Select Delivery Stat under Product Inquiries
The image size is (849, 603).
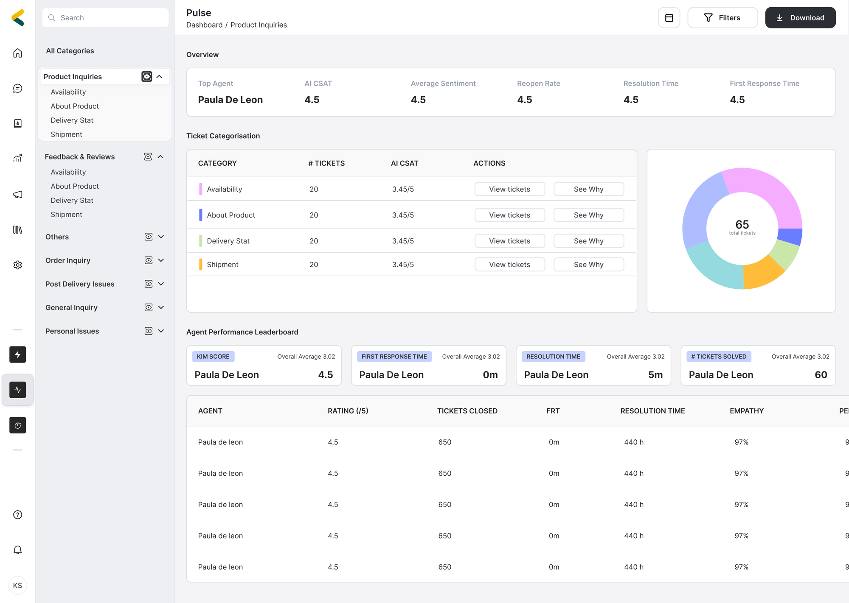pyautogui.click(x=72, y=120)
